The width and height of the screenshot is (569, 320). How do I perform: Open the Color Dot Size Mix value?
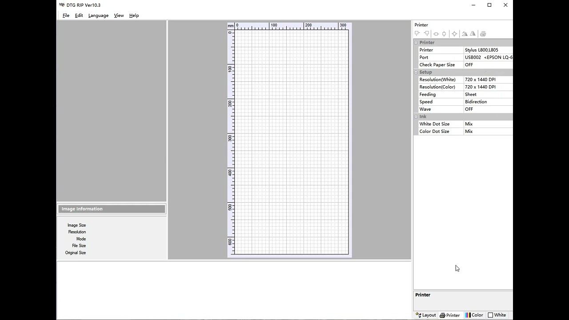tap(488, 132)
